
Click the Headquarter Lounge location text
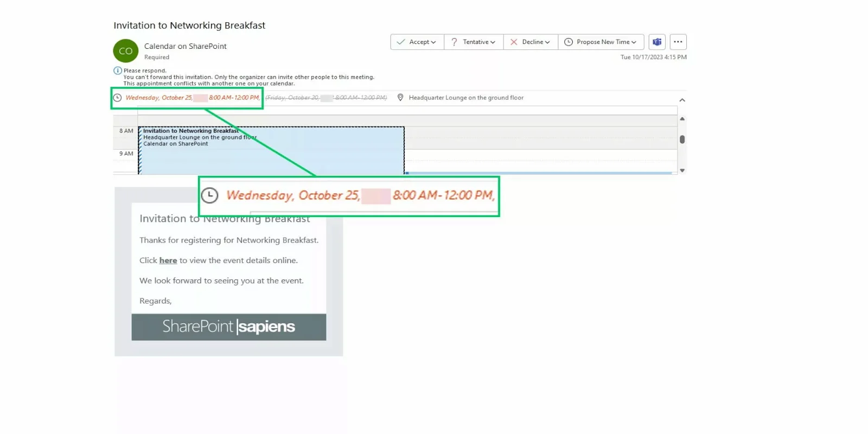point(466,98)
